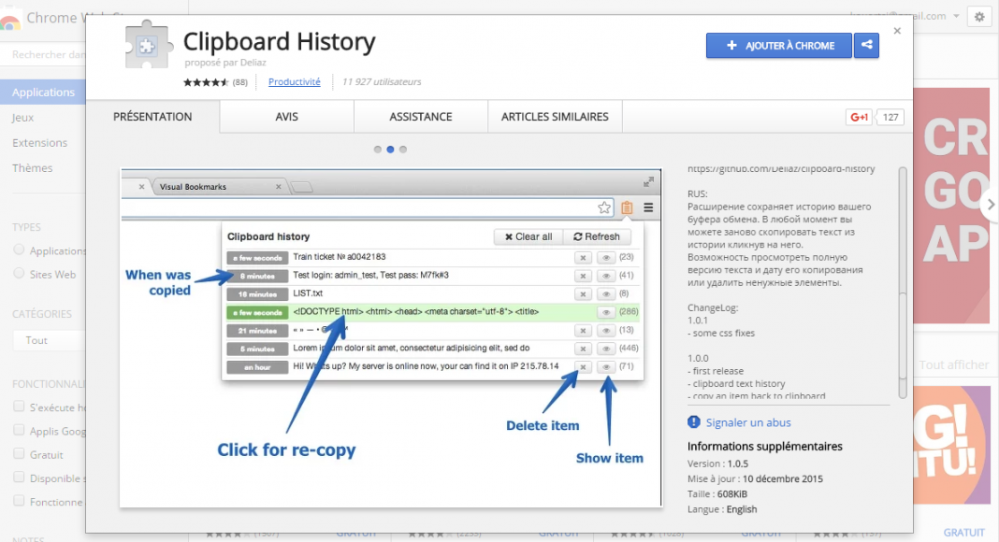Image resolution: width=999 pixels, height=542 pixels.
Task: Toggle the Applis Google checkbox
Action: coord(19,430)
